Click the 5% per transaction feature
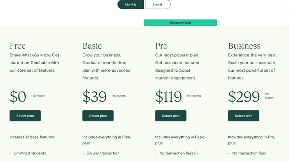The height and width of the screenshot is (162, 289). (x=103, y=153)
